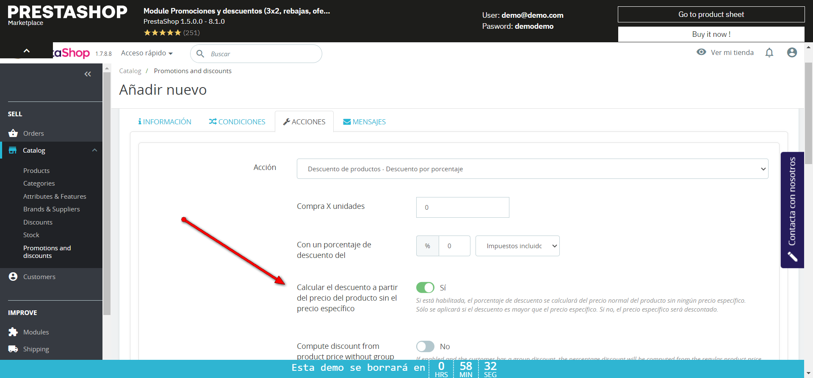813x378 pixels.
Task: Click the page vertical scrollbar
Action: [808, 113]
